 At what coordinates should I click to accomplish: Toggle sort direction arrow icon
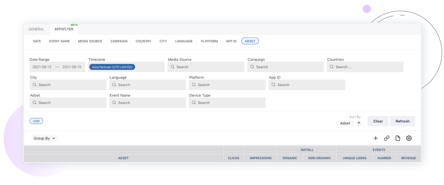coord(359,123)
